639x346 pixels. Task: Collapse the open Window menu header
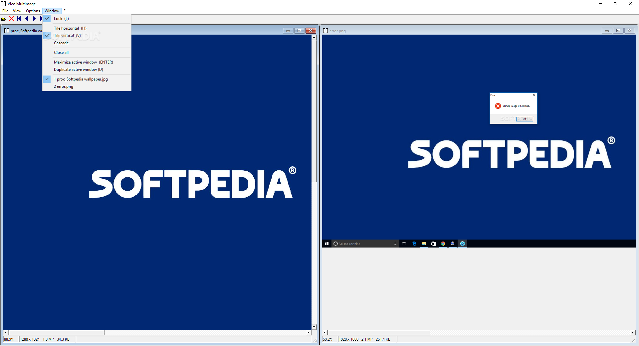click(x=52, y=11)
